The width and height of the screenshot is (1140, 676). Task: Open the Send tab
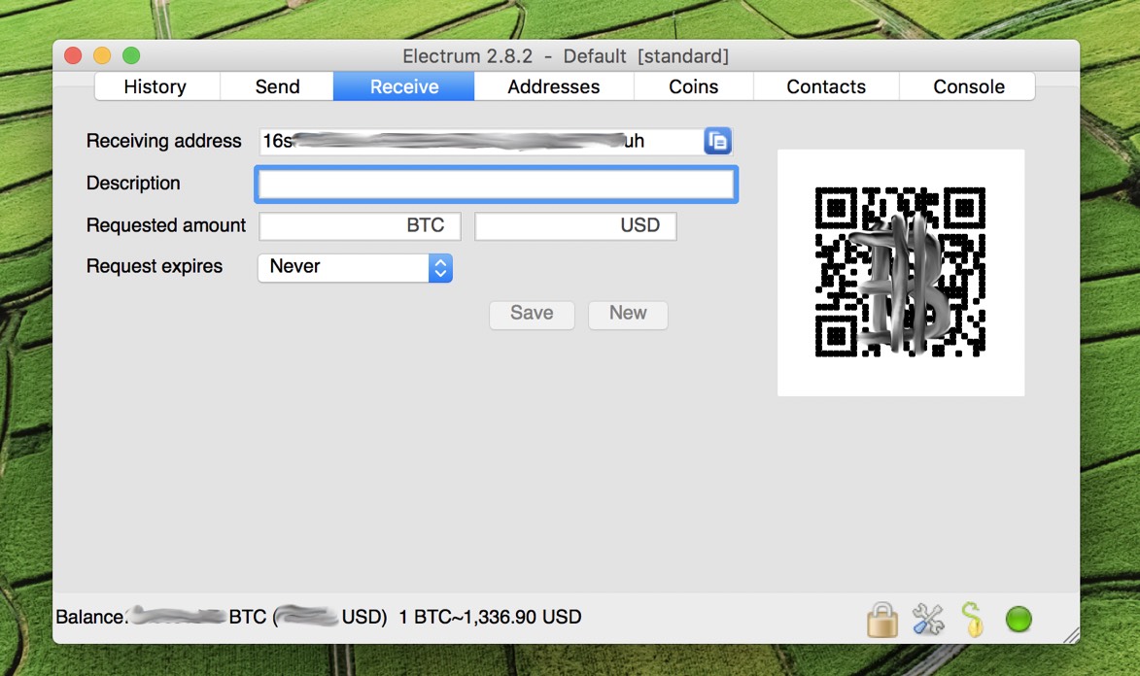tap(277, 86)
